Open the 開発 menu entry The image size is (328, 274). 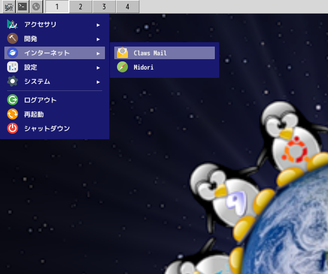click(x=55, y=39)
